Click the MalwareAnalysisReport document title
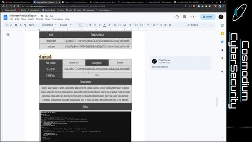The height and width of the screenshot is (142, 252). click(23, 15)
